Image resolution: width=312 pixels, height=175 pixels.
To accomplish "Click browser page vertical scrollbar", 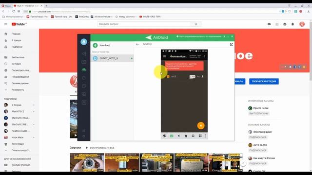I will pos(311,51).
